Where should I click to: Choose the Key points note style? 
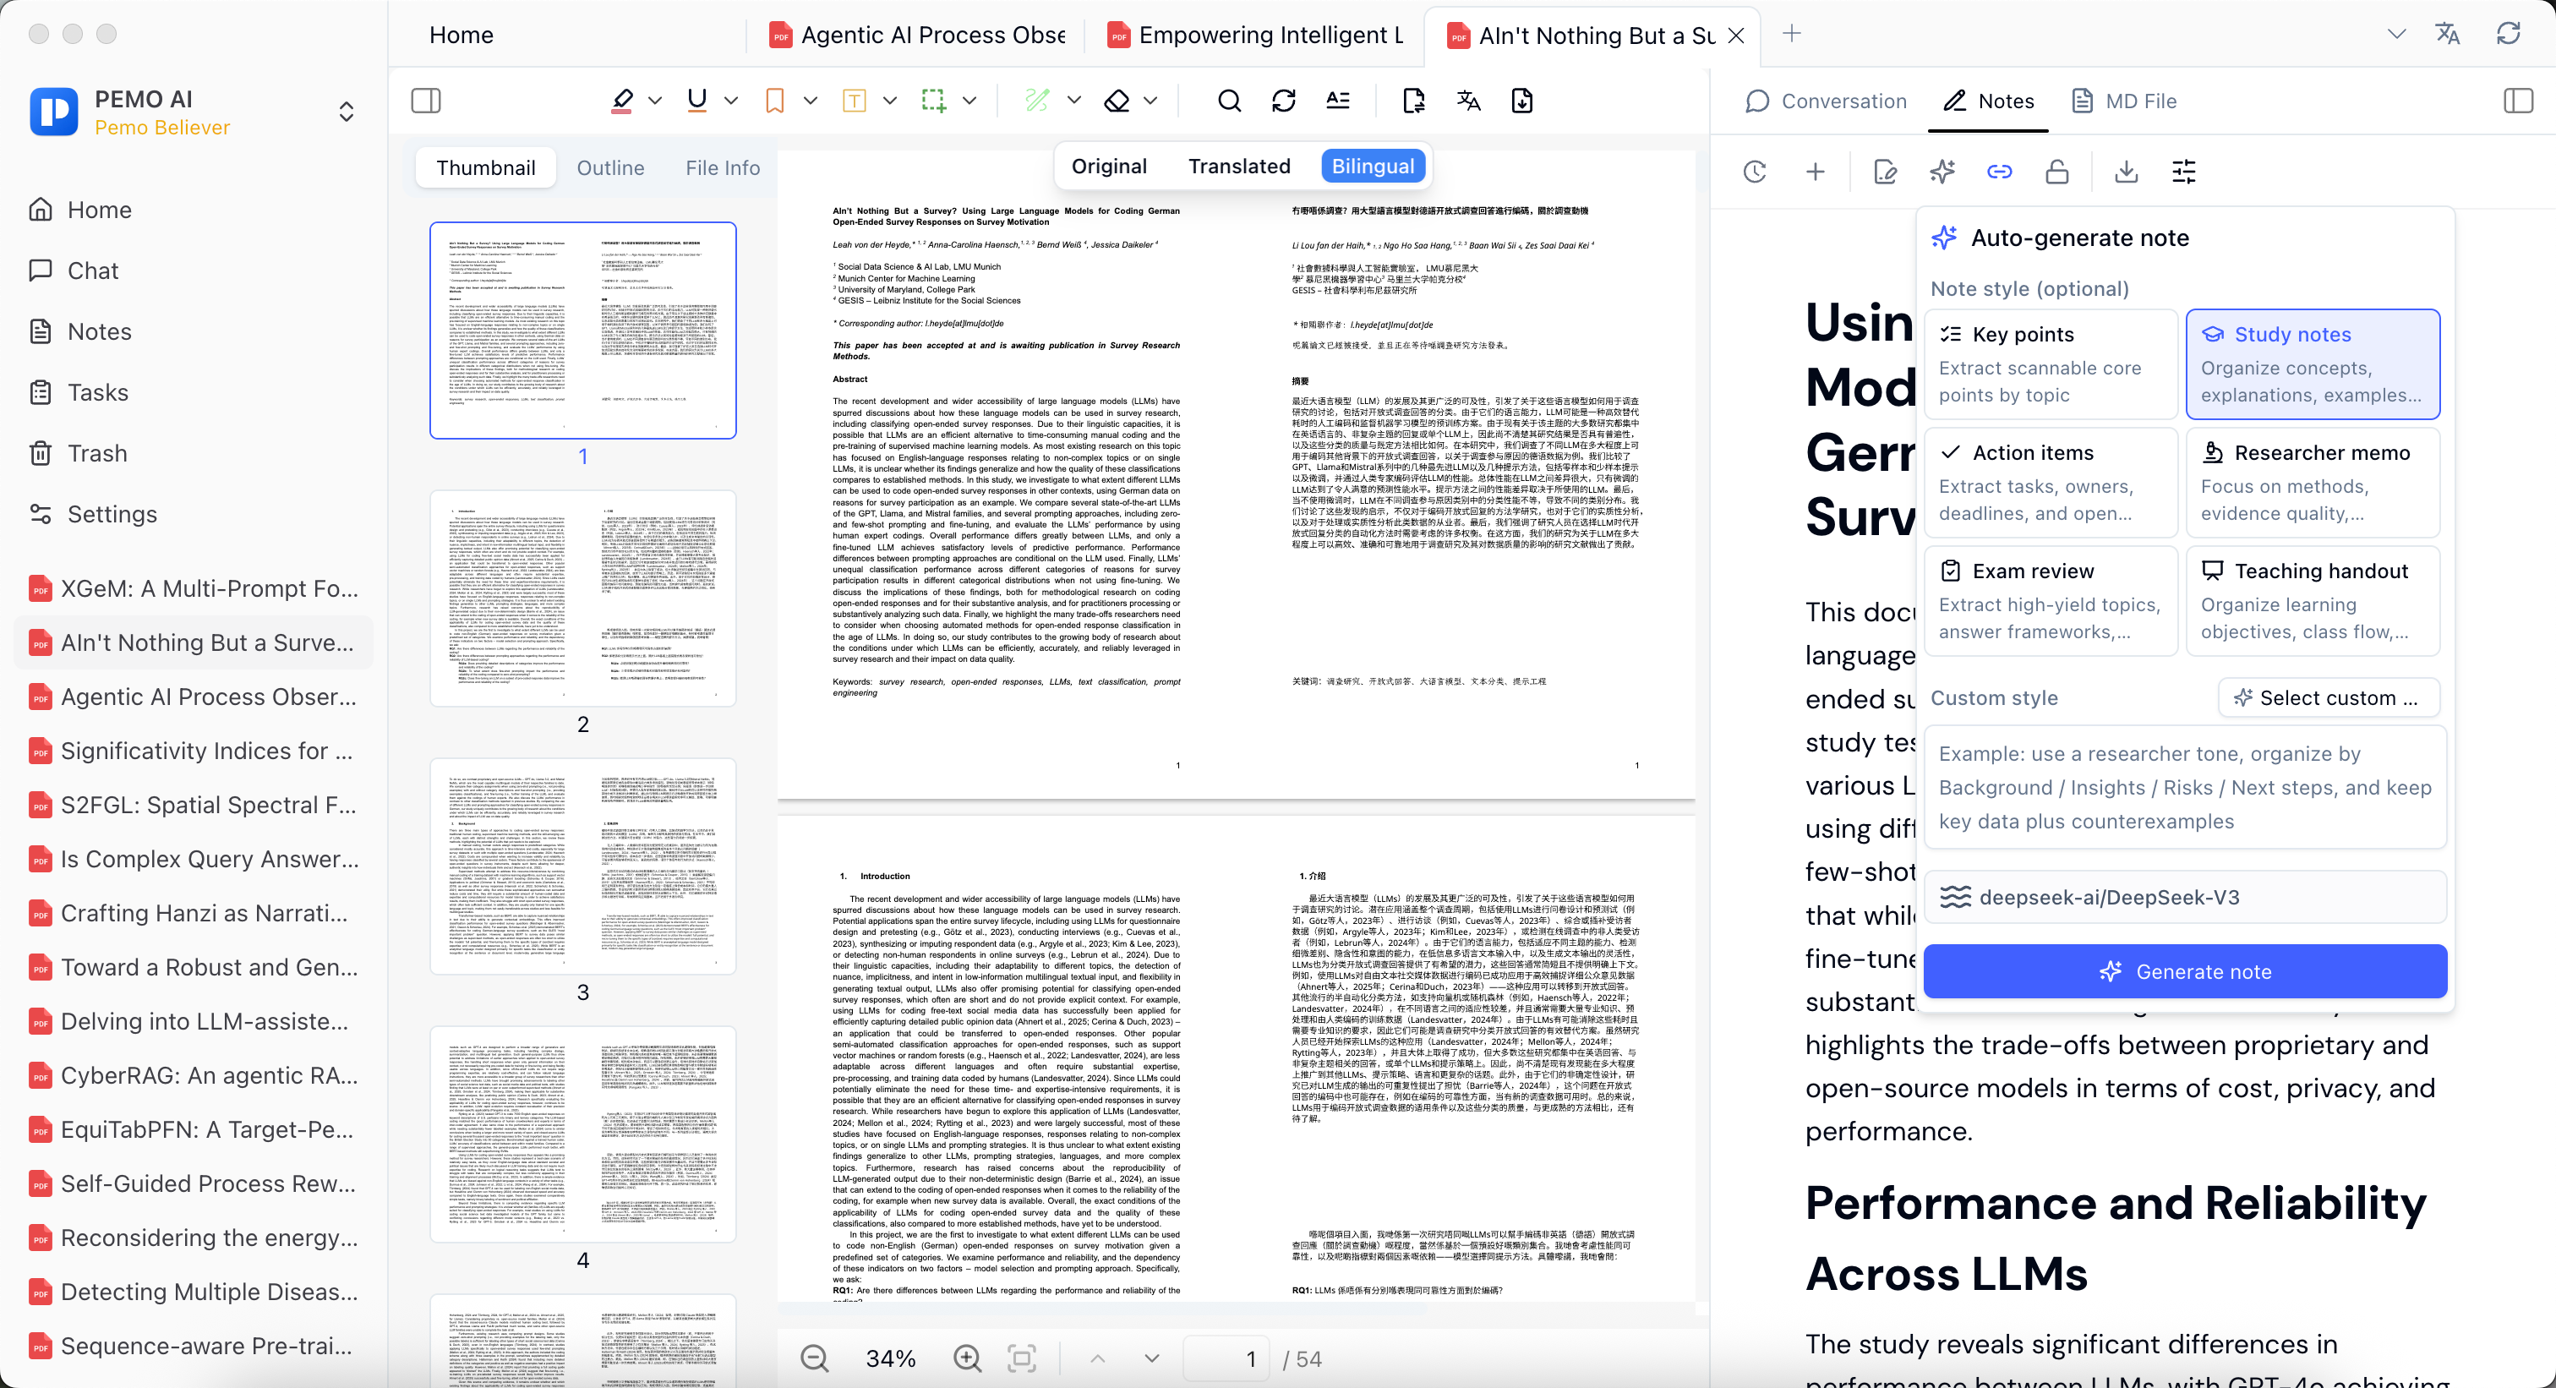[2051, 363]
